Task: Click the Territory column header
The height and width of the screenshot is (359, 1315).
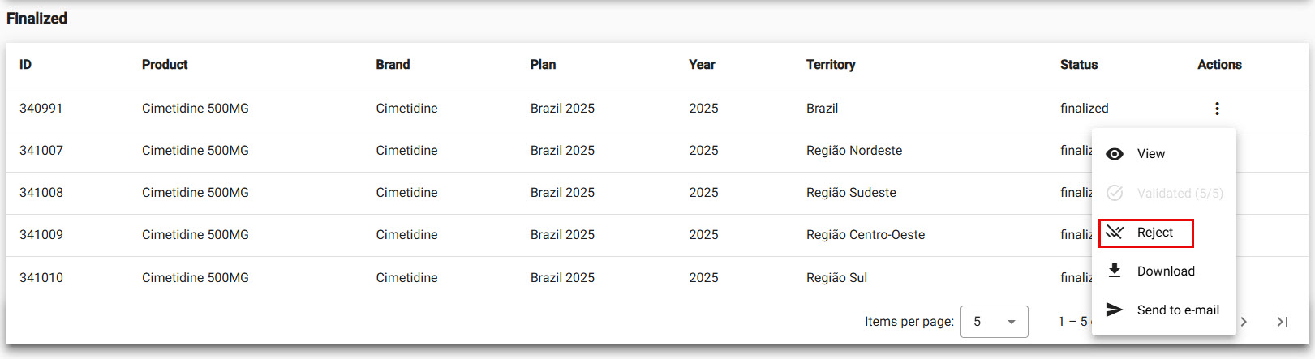Action: pyautogui.click(x=831, y=65)
